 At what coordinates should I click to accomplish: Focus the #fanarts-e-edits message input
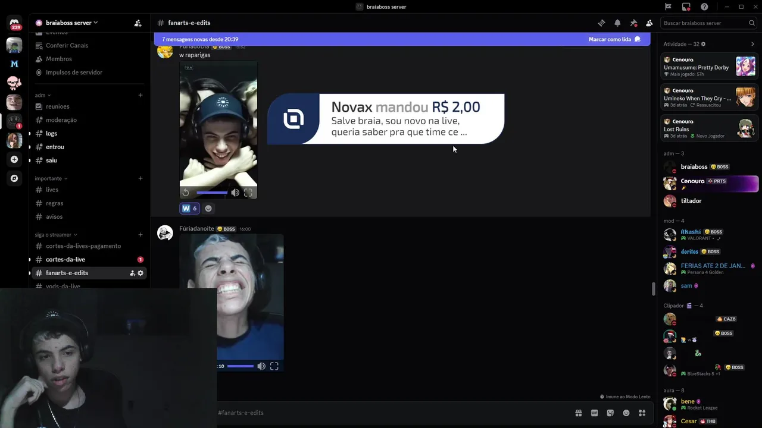coord(393,413)
